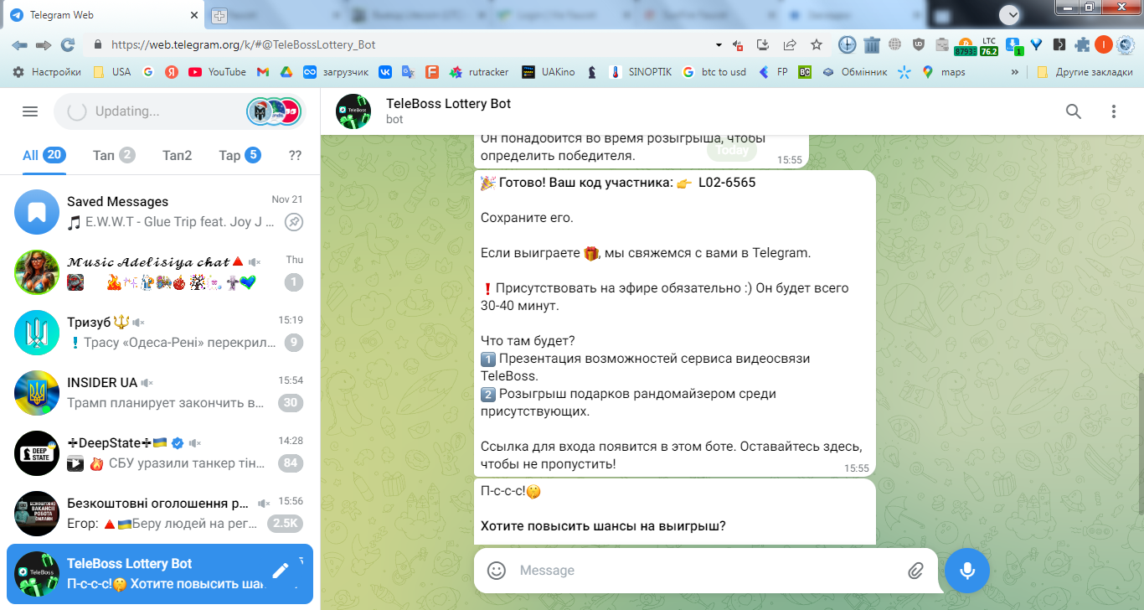Open the USA bookmarks folder
This screenshot has width=1144, height=610.
(x=111, y=72)
